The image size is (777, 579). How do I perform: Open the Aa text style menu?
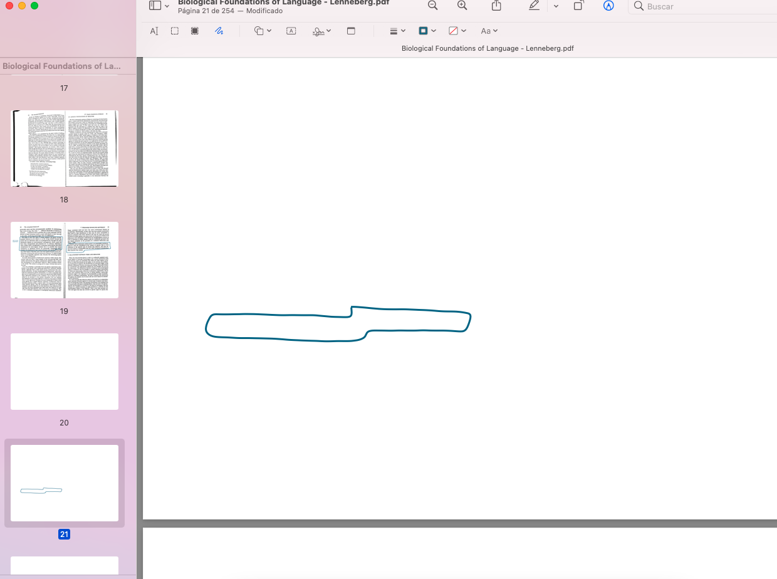click(x=489, y=31)
